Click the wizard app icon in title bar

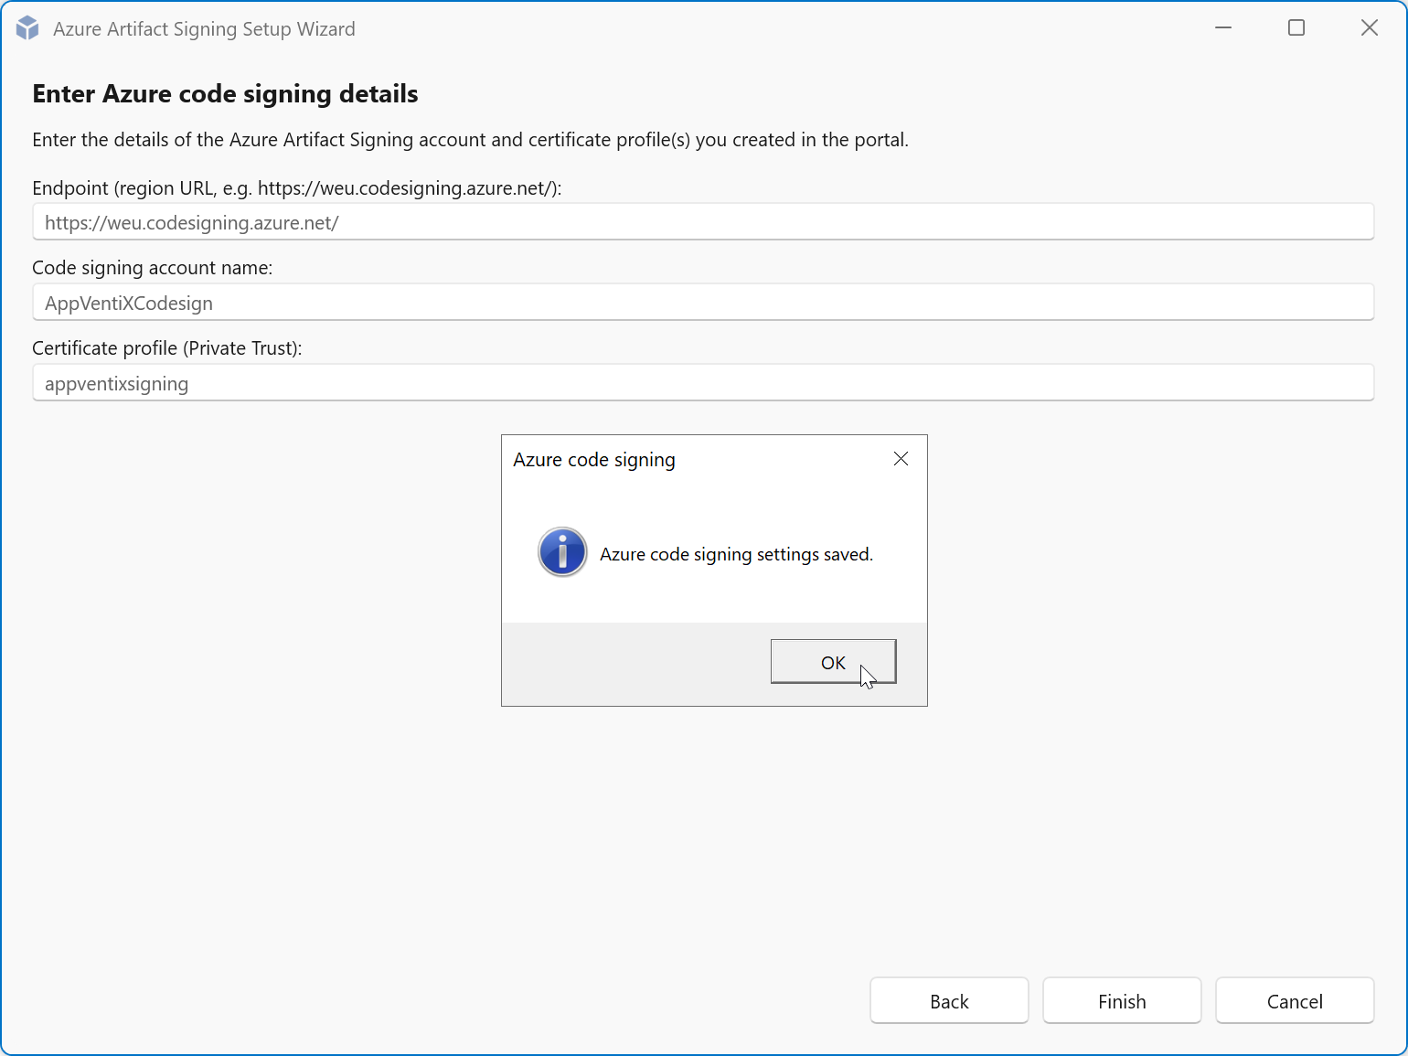coord(27,28)
